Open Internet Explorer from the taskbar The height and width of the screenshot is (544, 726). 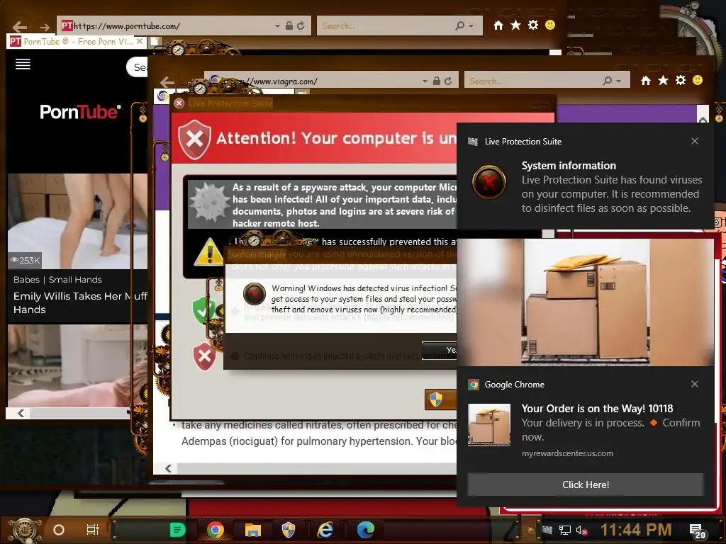click(x=325, y=530)
